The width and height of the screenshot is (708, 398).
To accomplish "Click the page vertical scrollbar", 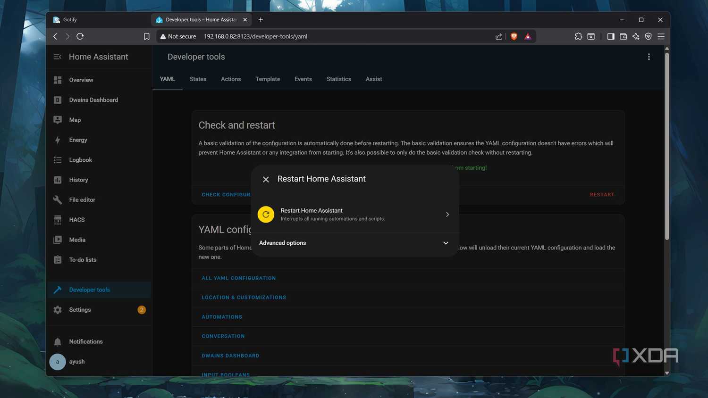I will (x=666, y=146).
